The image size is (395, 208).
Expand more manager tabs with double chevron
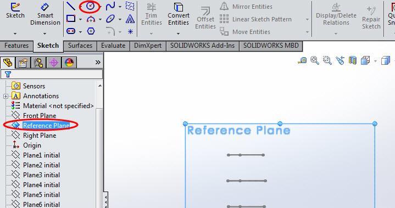pyautogui.click(x=98, y=62)
